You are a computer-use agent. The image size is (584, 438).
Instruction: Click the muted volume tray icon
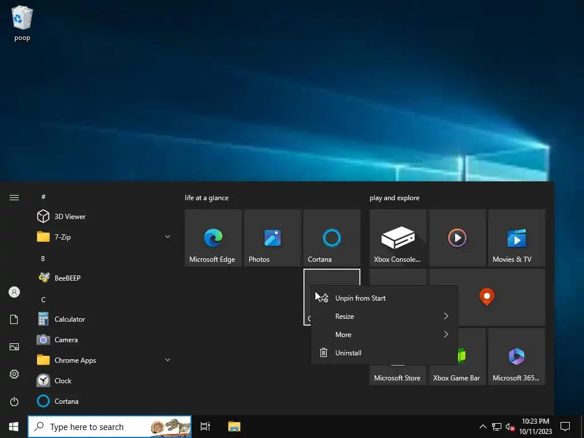pyautogui.click(x=510, y=427)
